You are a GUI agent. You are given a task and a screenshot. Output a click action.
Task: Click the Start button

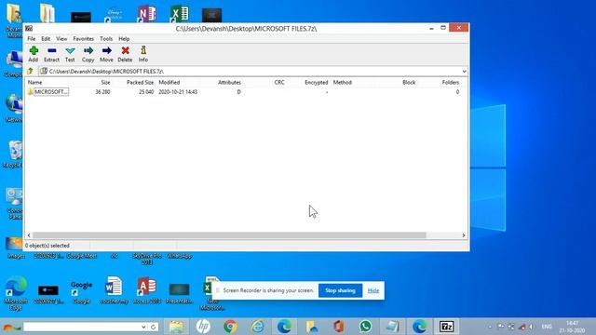click(11, 327)
